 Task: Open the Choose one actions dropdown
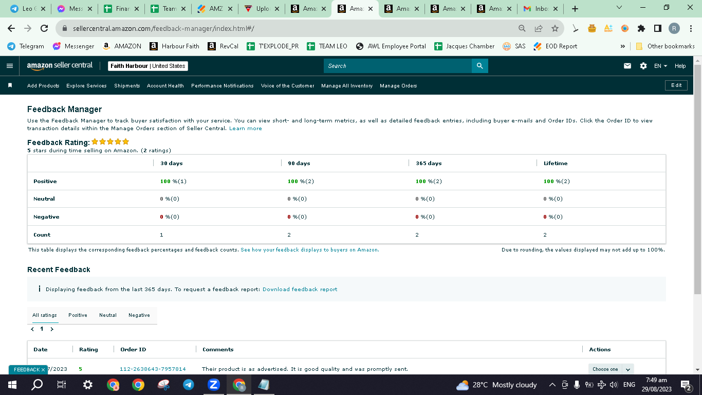(605, 369)
